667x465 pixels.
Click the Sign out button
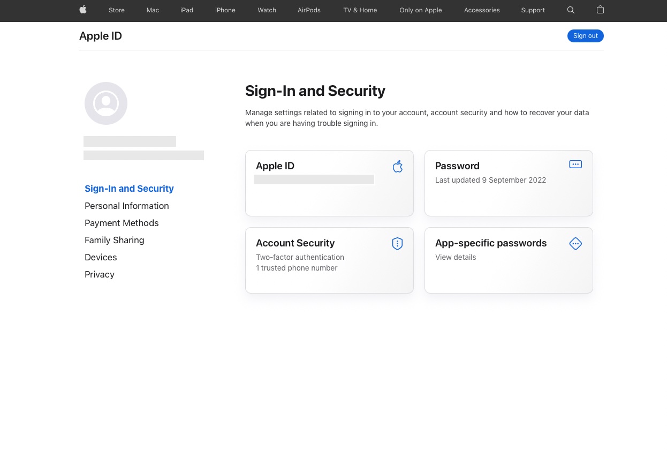click(x=585, y=36)
